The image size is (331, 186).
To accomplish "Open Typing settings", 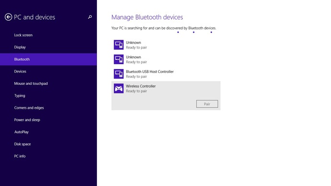I will [48, 95].
